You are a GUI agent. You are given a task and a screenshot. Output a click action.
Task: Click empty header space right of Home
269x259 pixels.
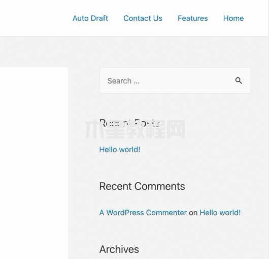(256, 18)
